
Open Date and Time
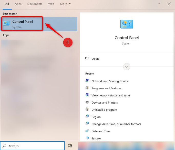pyautogui.click(x=101, y=131)
